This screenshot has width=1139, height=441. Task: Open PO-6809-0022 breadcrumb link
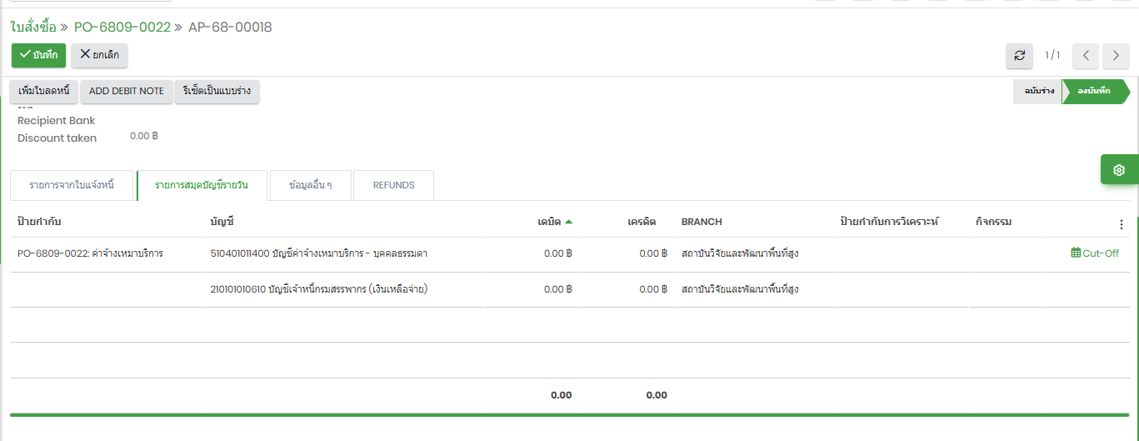pos(122,28)
